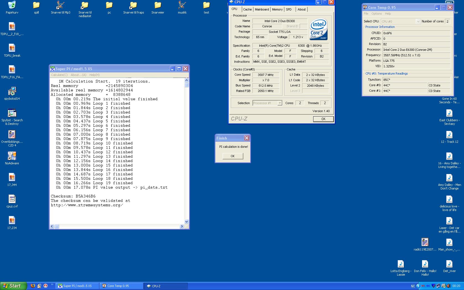Click Super PI vertical scrollbar down arrow
This screenshot has width=464, height=290.
pos(186,222)
